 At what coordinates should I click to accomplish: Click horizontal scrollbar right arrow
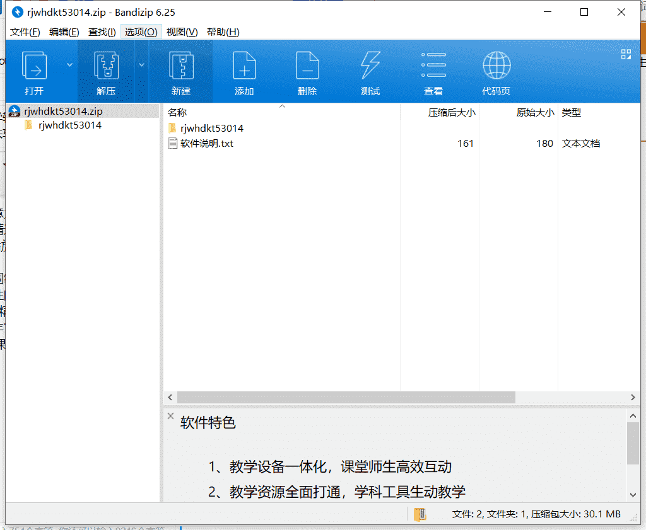pos(633,398)
